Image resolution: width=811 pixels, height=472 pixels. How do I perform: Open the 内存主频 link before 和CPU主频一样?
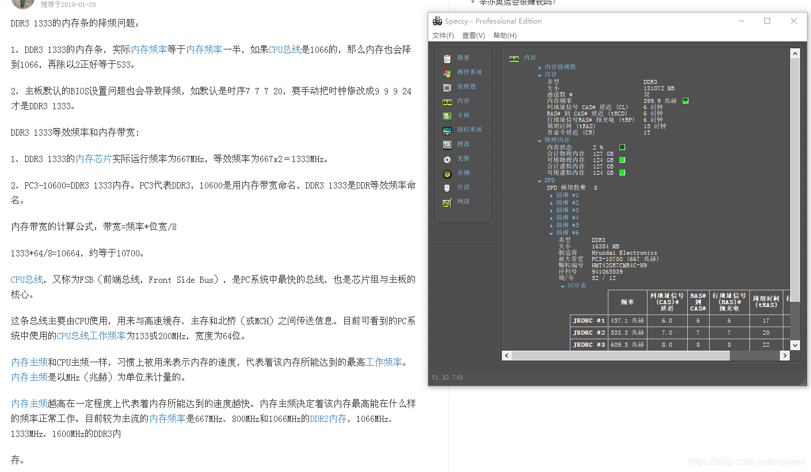(x=29, y=362)
